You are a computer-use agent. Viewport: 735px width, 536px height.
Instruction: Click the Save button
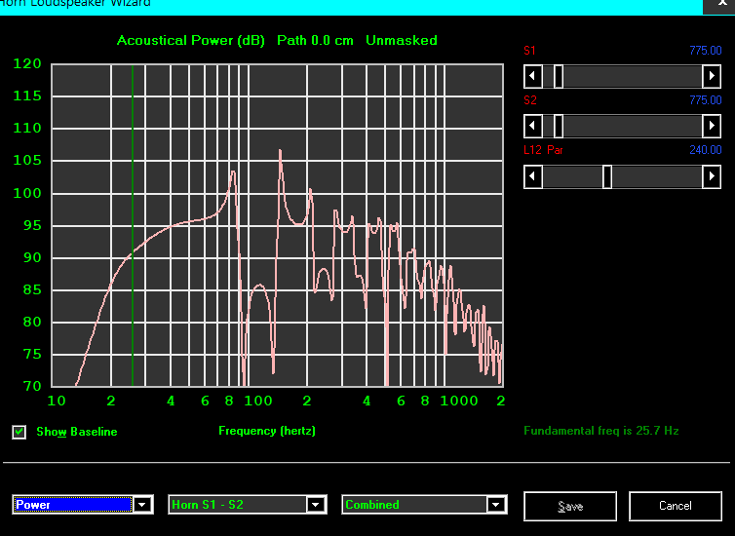(x=570, y=506)
